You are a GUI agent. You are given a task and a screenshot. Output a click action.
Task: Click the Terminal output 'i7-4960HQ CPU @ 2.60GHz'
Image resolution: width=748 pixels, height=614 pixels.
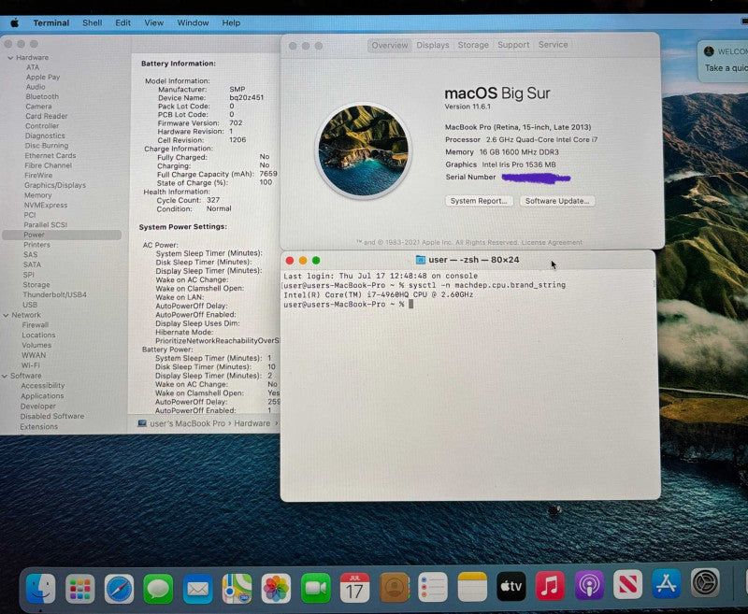(420, 294)
